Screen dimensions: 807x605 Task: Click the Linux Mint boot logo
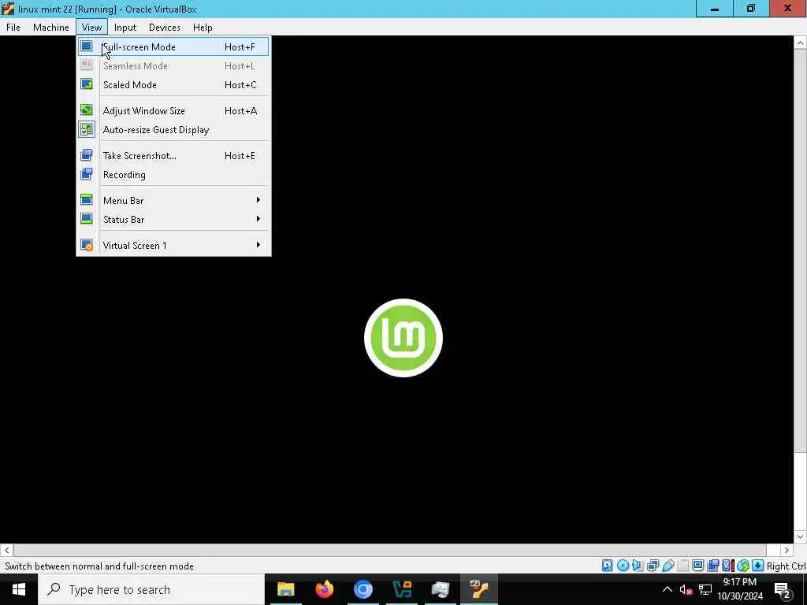[403, 338]
